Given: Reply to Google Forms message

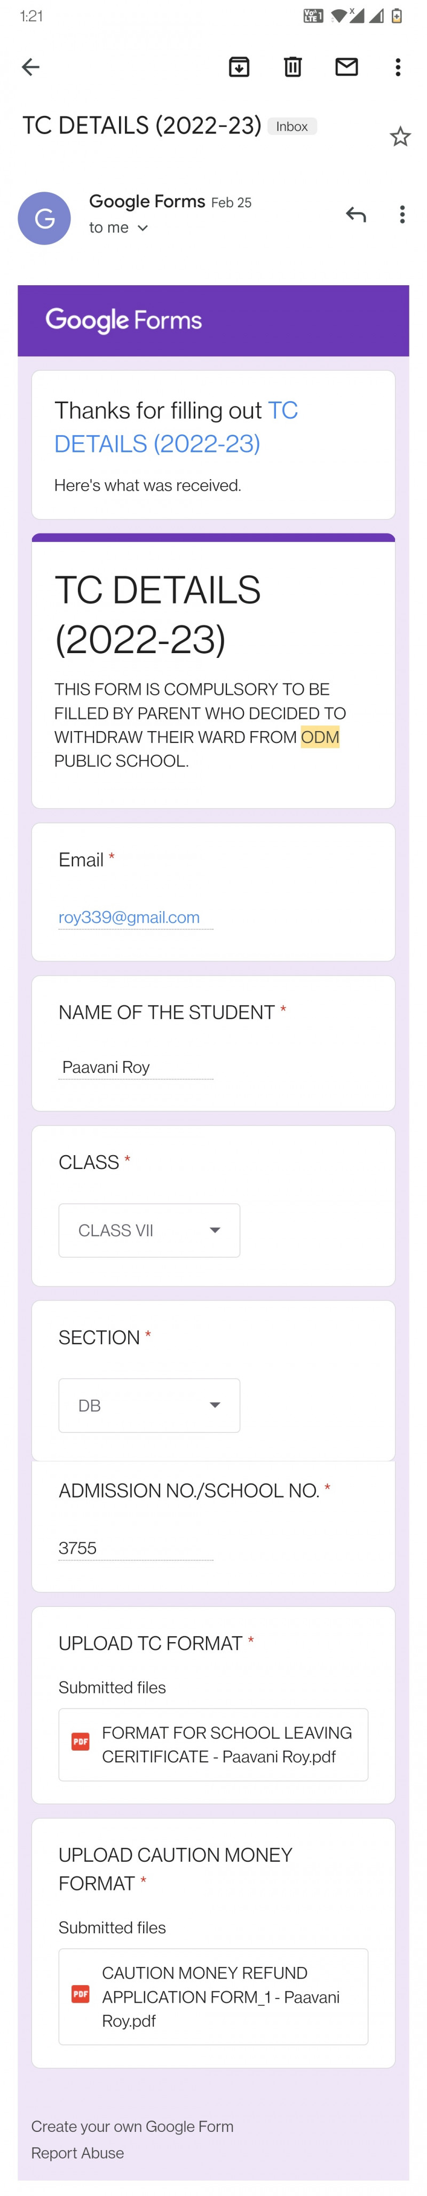Looking at the screenshot, I should point(355,215).
